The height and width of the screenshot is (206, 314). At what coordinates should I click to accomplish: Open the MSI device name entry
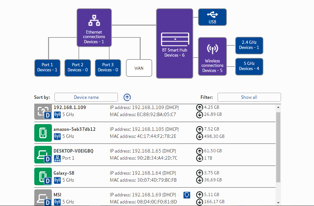coord(57,195)
